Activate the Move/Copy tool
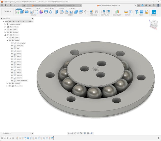The width and height of the screenshot is (161, 141). pyautogui.click(x=86, y=12)
